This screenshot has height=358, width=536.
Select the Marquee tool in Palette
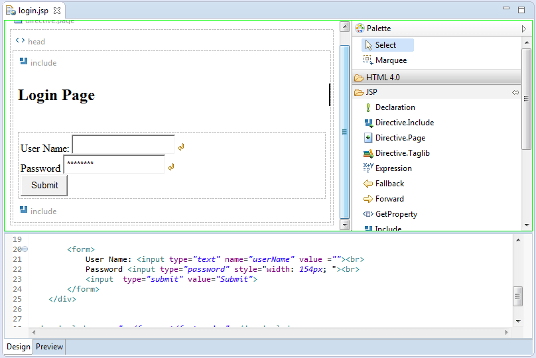coord(385,60)
